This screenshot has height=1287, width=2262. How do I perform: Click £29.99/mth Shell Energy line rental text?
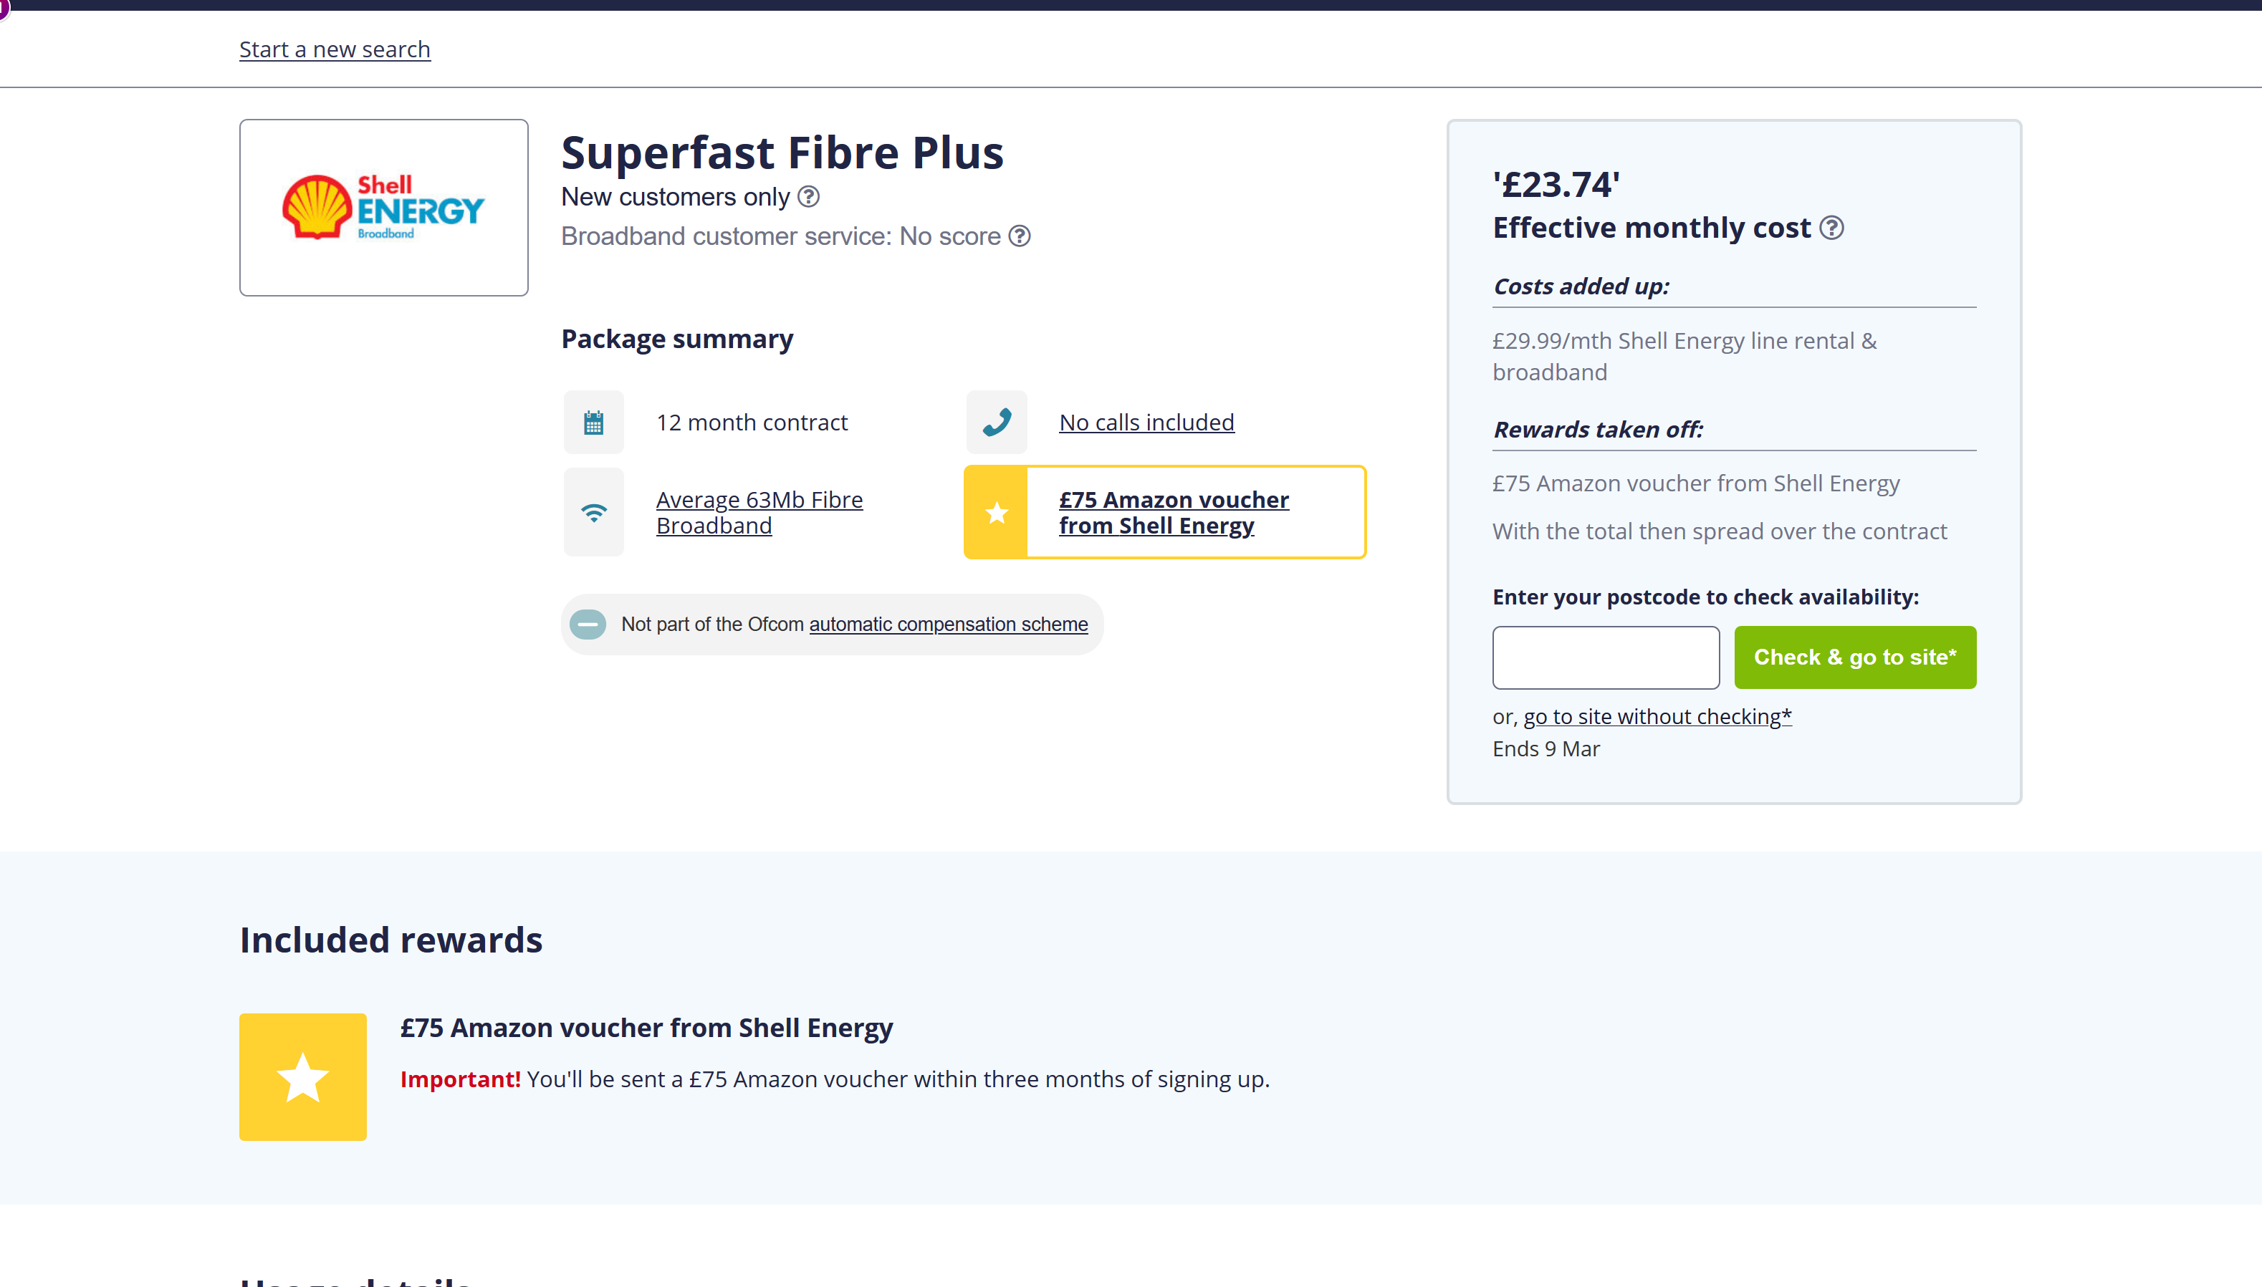(x=1684, y=356)
